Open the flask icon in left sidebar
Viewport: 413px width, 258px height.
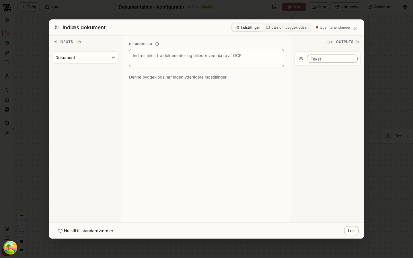[x=7, y=76]
